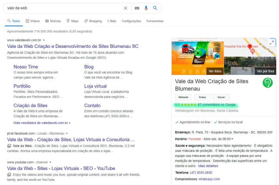The height and width of the screenshot is (185, 279).
Task: Click the image icon beside YouTube snippet
Action: pos(9,175)
